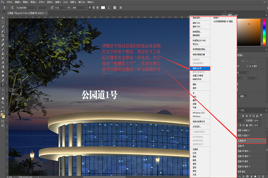
Task: Select the Hand tool
Action: pyautogui.click(x=3, y=98)
